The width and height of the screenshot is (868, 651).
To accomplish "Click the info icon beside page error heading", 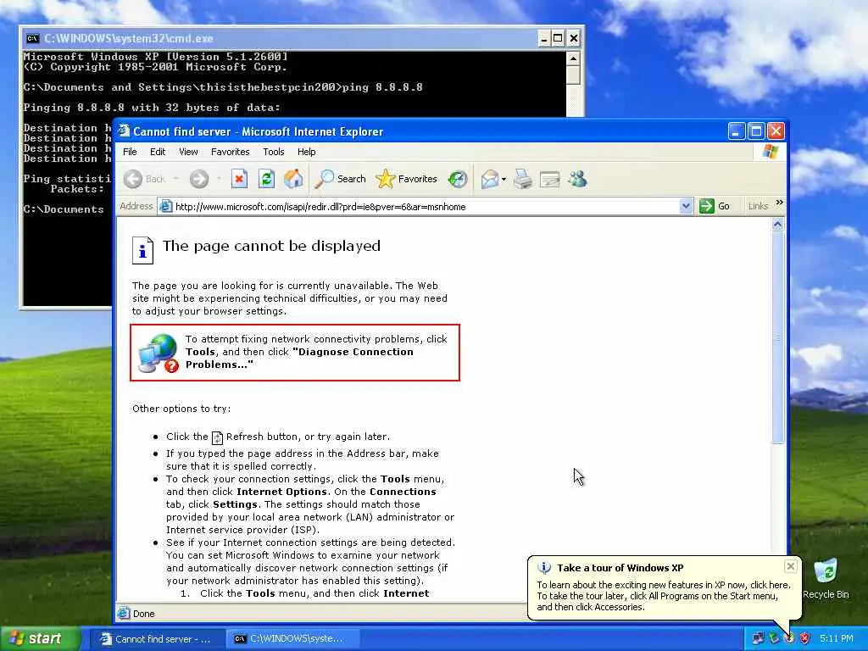I will (142, 250).
